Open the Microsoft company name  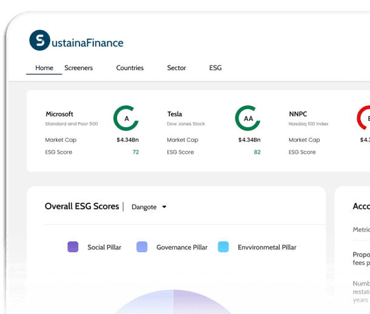coord(59,114)
